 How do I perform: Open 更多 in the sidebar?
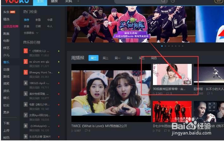point(6,112)
